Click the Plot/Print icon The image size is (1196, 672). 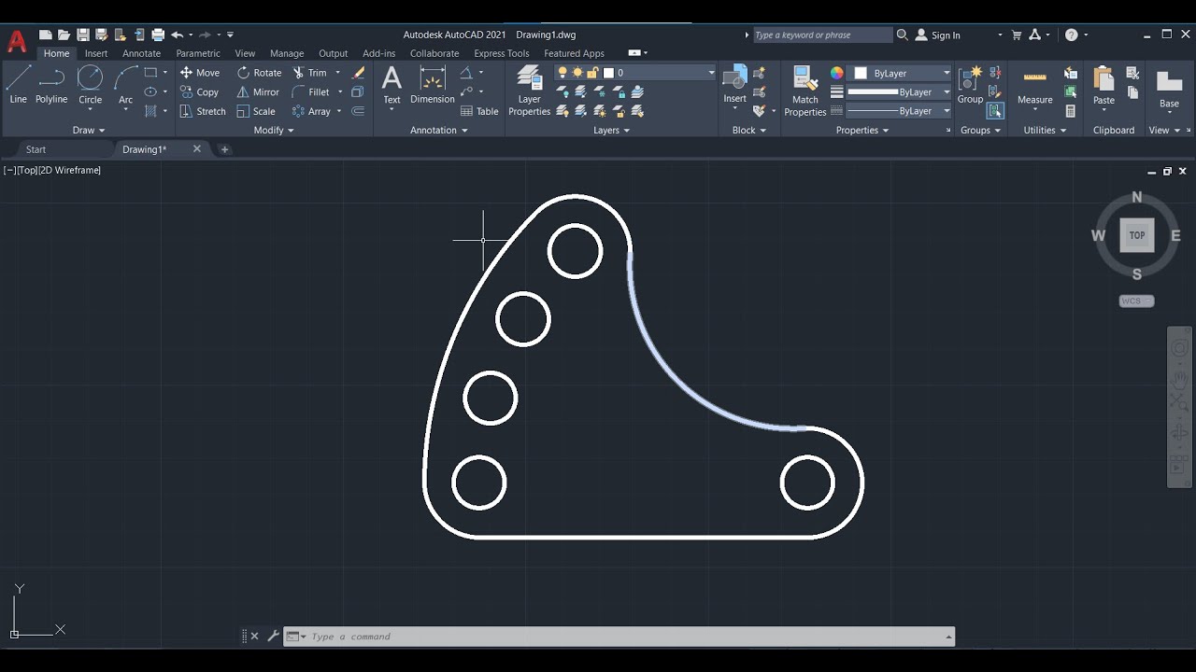click(158, 35)
